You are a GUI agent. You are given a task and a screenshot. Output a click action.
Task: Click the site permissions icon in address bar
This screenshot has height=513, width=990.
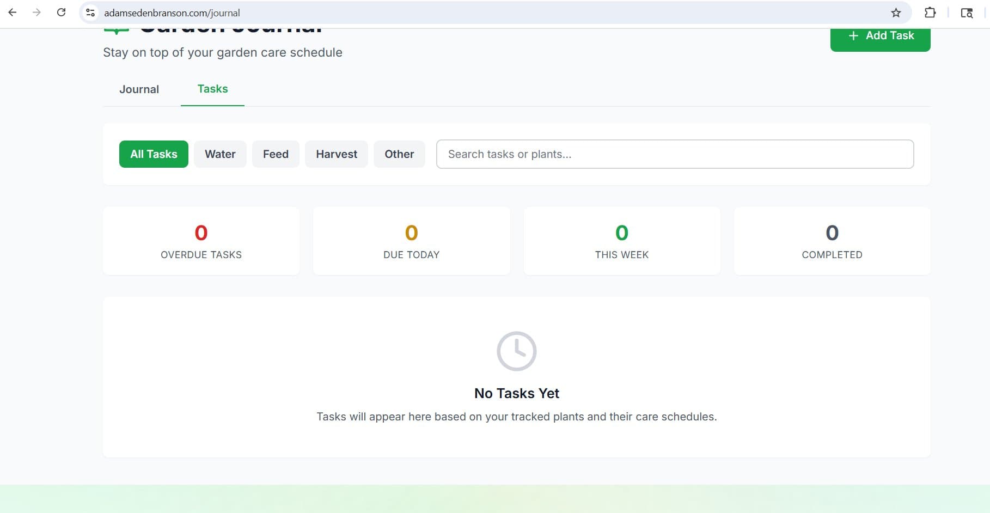pyautogui.click(x=89, y=12)
